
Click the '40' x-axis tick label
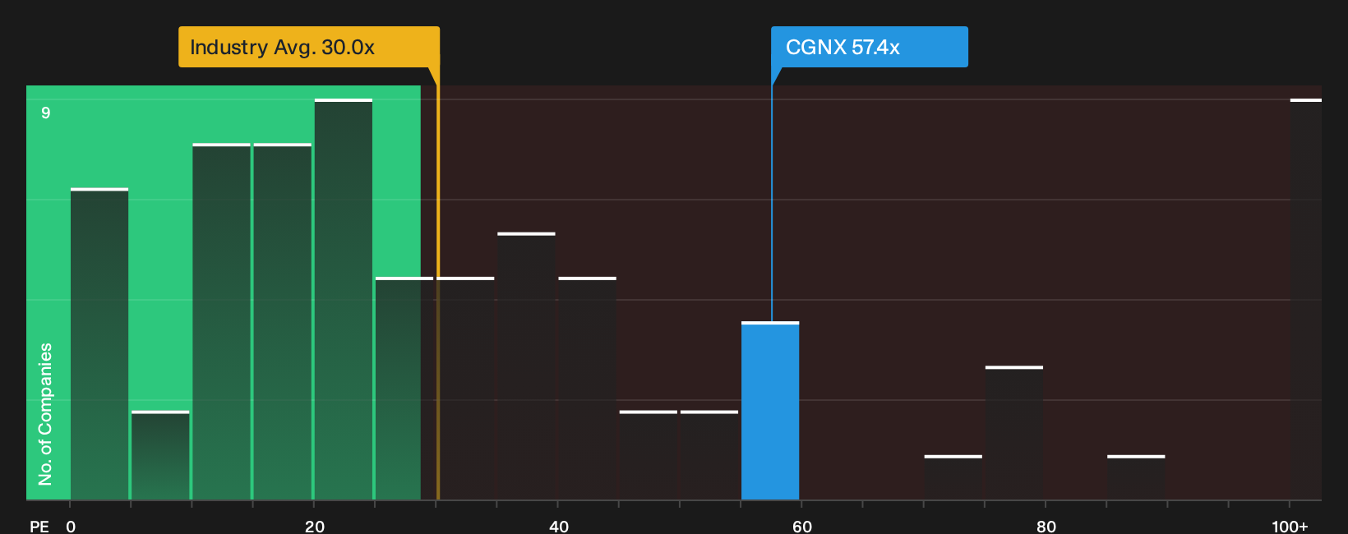[559, 527]
